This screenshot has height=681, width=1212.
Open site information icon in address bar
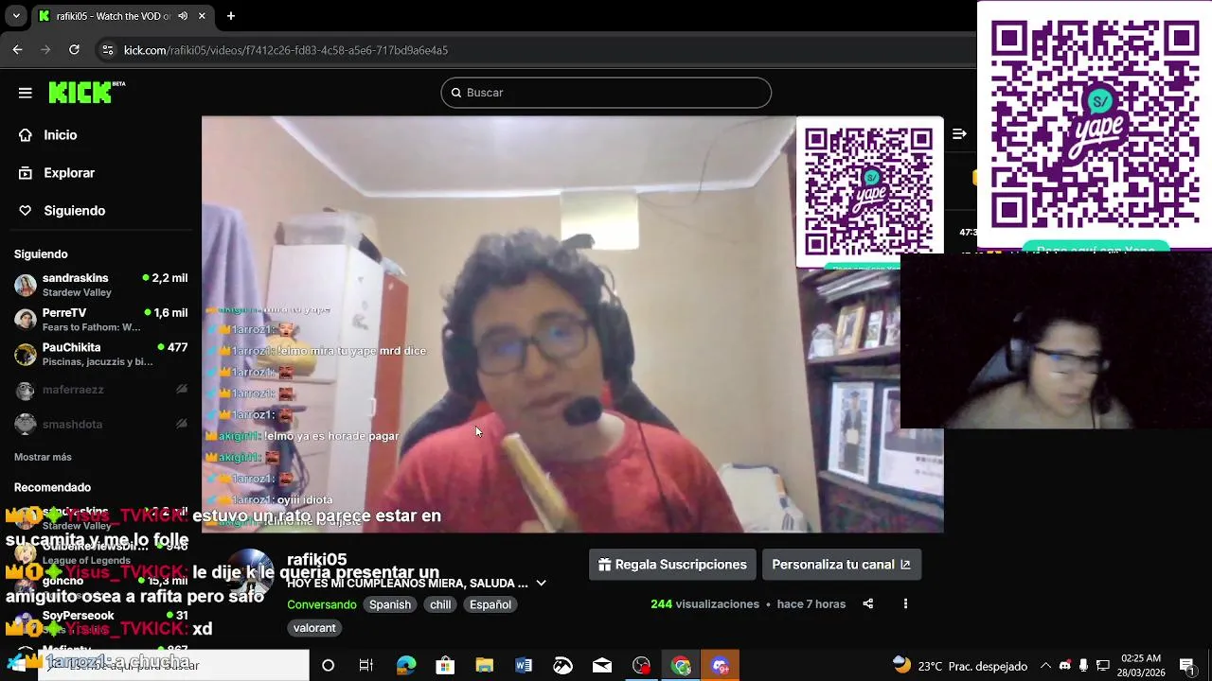coord(107,50)
